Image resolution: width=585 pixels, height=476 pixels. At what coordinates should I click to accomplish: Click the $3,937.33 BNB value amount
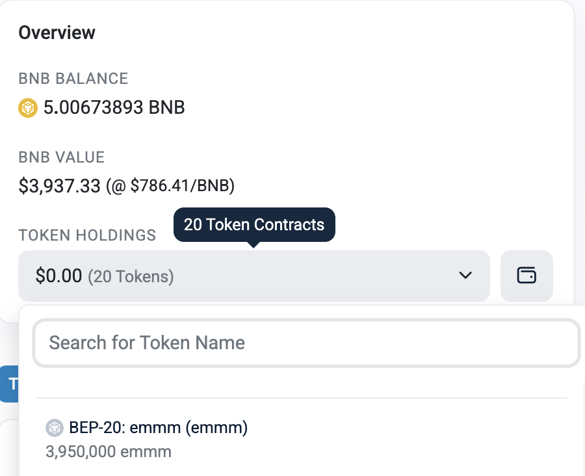[x=60, y=186]
